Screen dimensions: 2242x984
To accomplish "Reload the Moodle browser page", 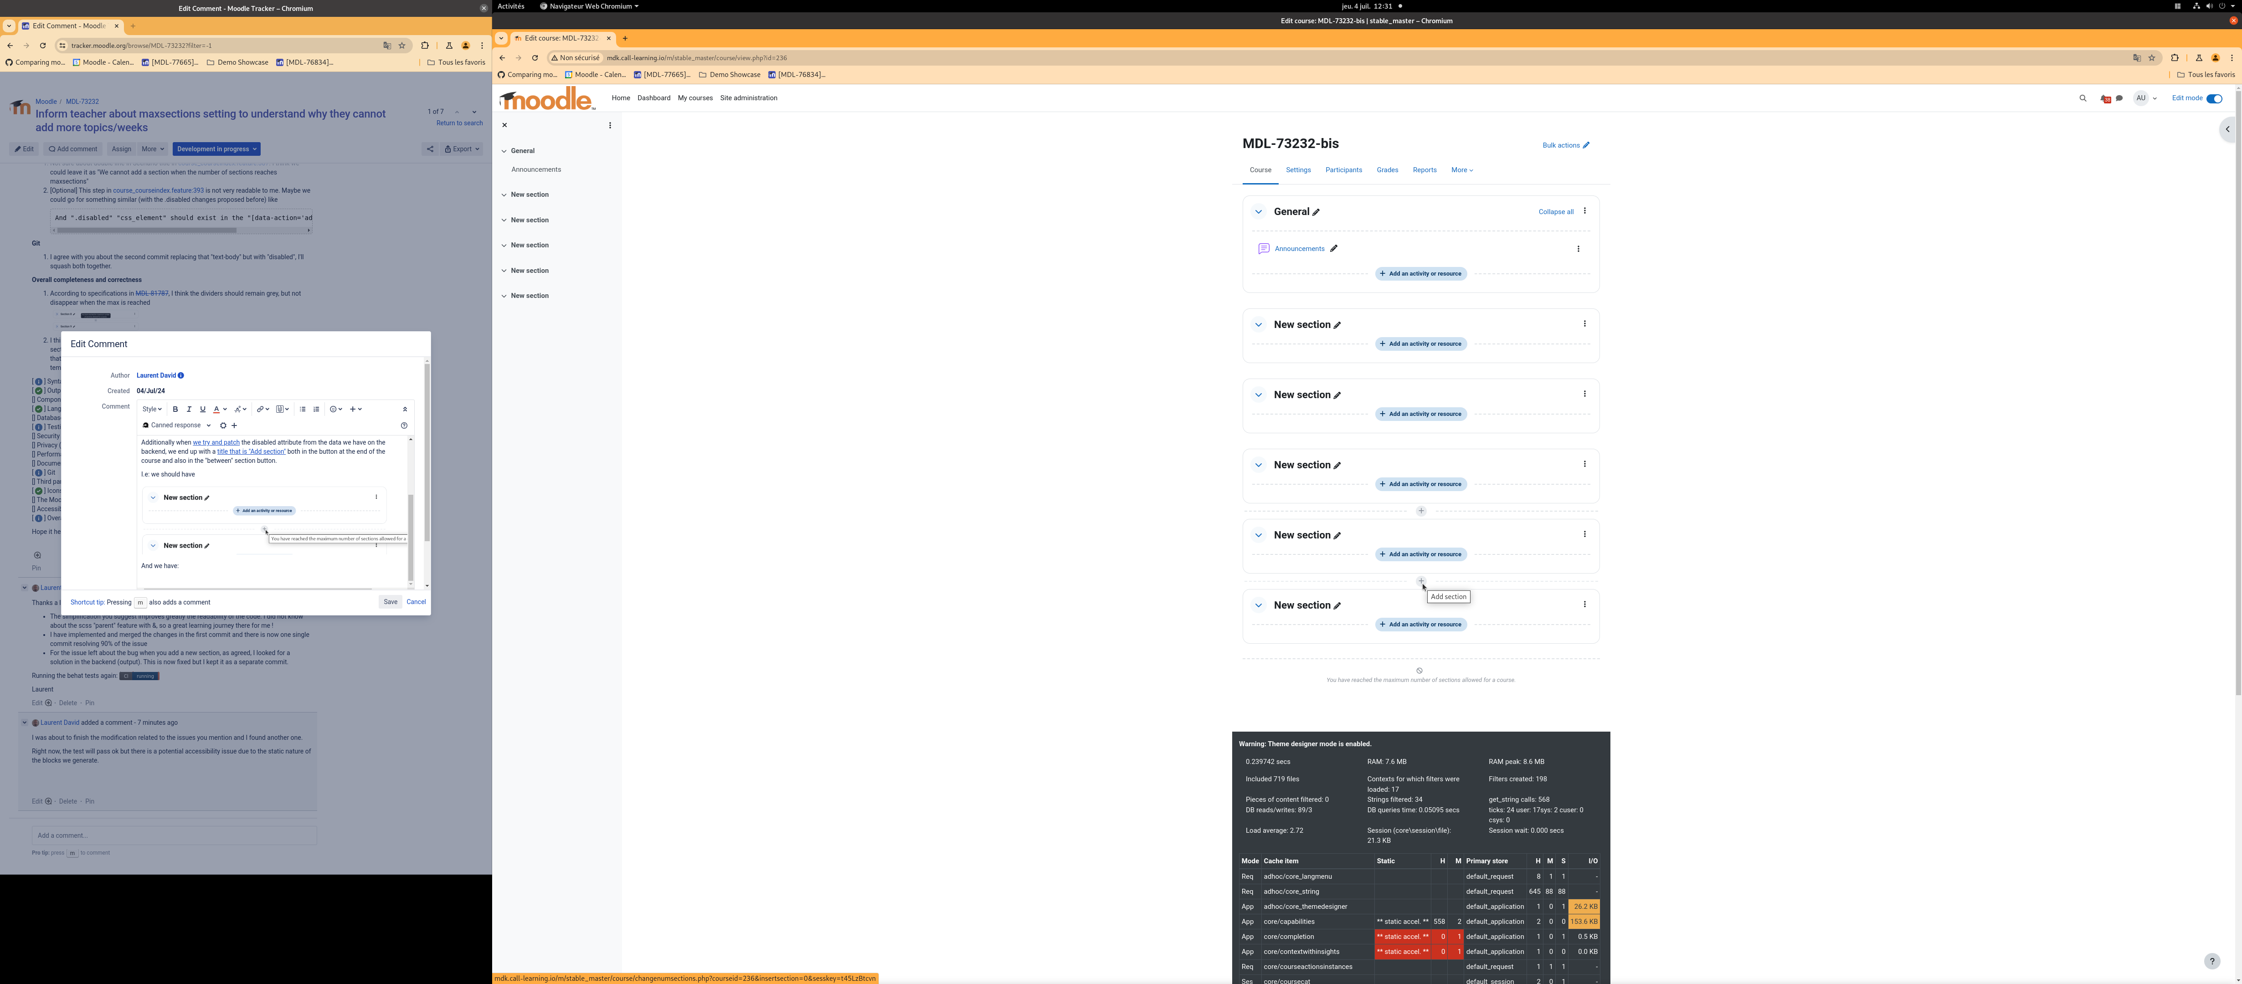I will click(535, 58).
